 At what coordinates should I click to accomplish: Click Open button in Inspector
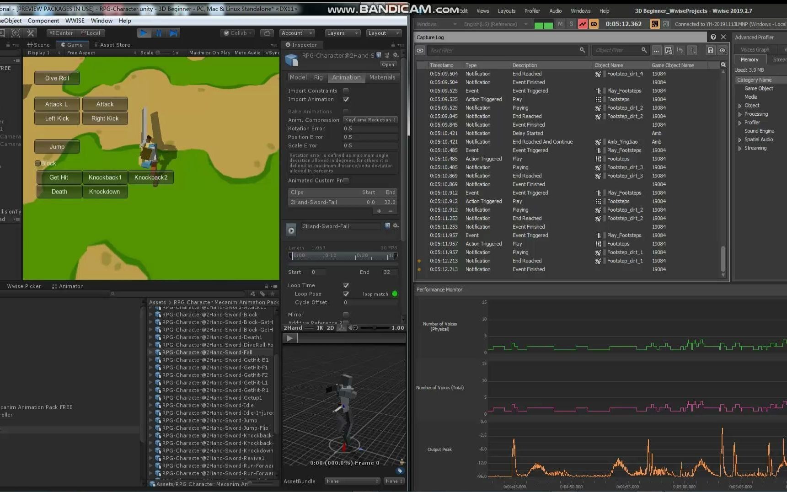(x=388, y=64)
